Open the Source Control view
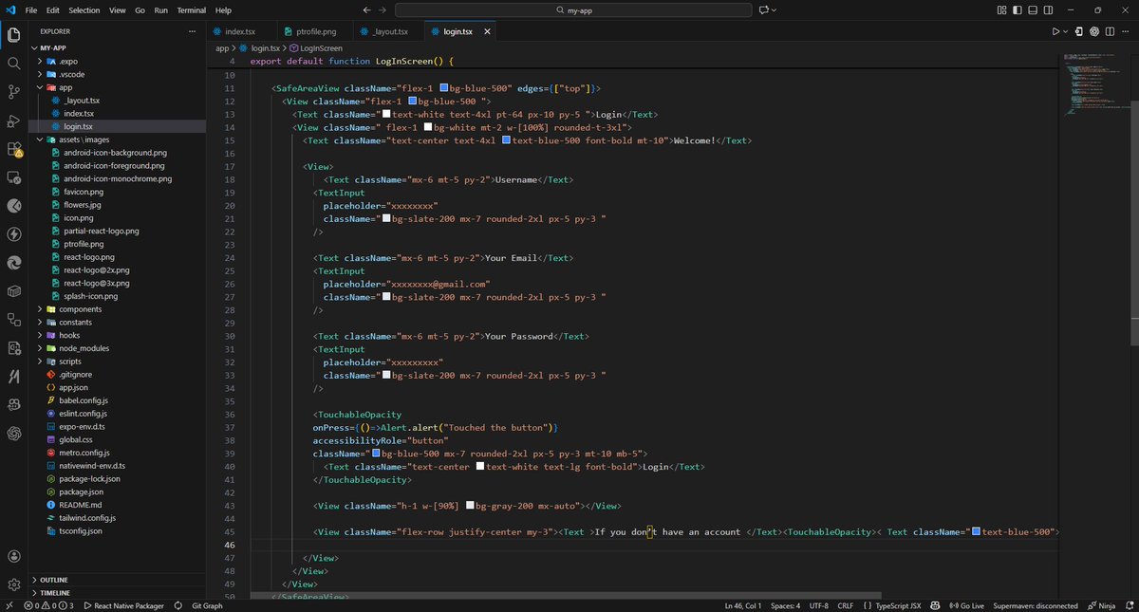Screen dimensions: 1139x612 tap(13, 90)
